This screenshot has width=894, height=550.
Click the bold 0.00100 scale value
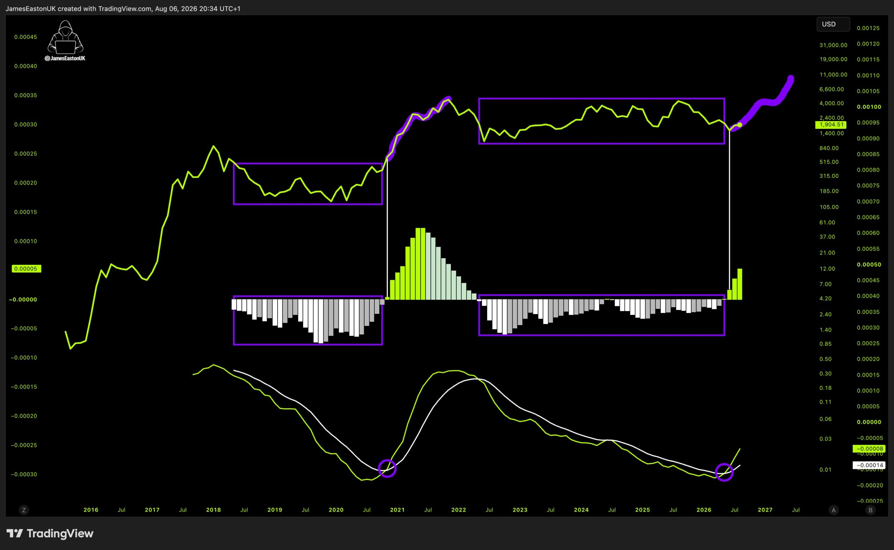click(869, 107)
